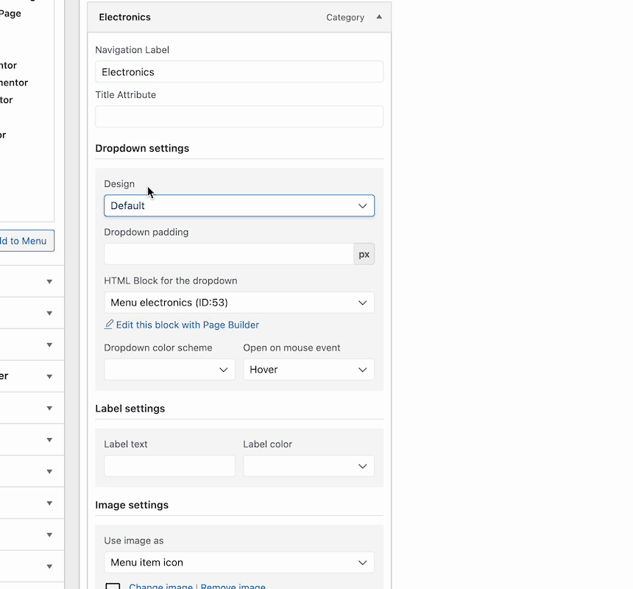
Task: Expand the topmost collapsed accordion arrow in left sidebar
Action: (49, 281)
